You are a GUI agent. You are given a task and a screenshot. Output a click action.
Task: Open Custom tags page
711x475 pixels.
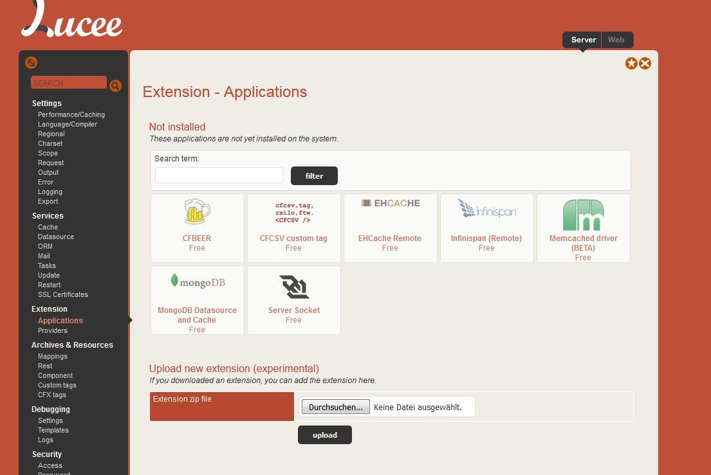[x=57, y=386]
